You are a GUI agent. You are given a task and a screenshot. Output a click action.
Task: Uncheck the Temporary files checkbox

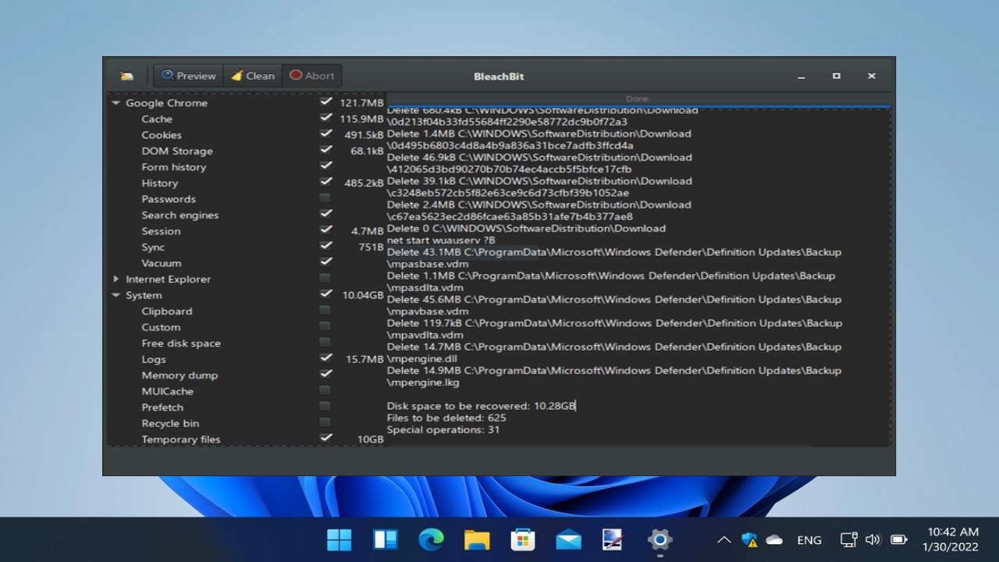click(325, 438)
